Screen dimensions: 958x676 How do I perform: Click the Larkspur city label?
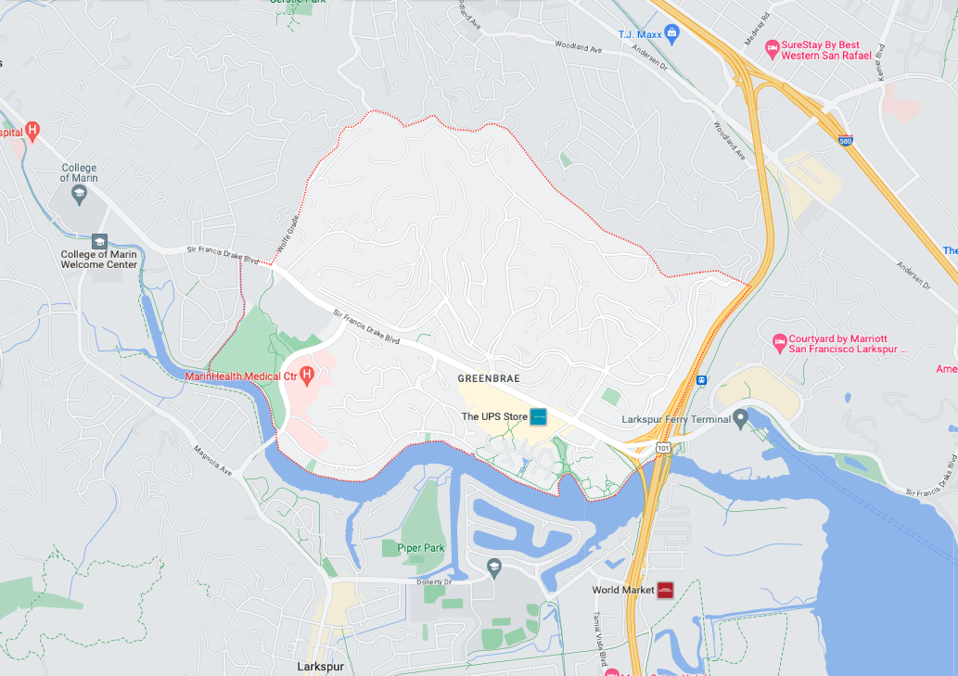[x=320, y=666]
